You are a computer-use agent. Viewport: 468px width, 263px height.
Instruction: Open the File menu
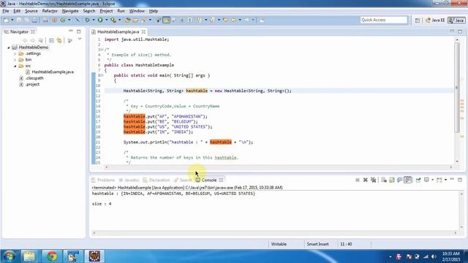(6, 11)
